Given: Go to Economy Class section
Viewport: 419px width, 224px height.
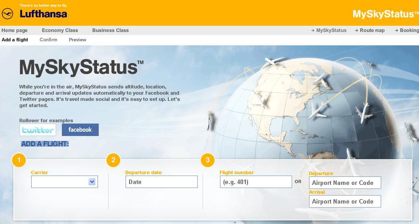Looking at the screenshot, I should [x=60, y=30].
